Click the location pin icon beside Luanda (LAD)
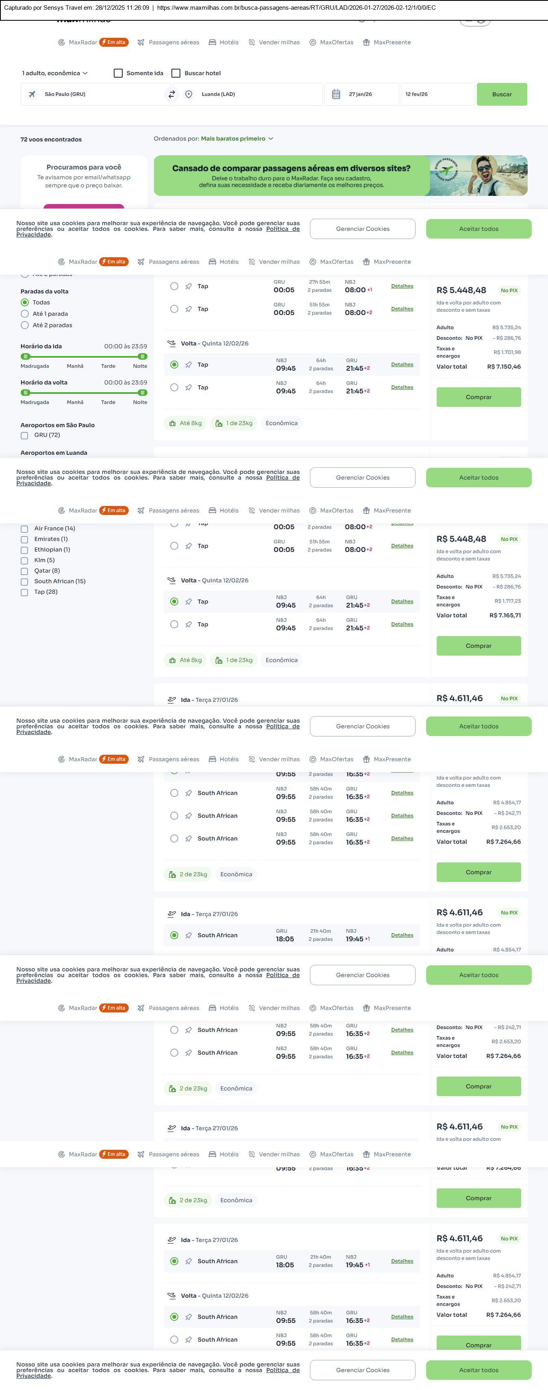Screen dimensions: 548x1390 pos(189,94)
